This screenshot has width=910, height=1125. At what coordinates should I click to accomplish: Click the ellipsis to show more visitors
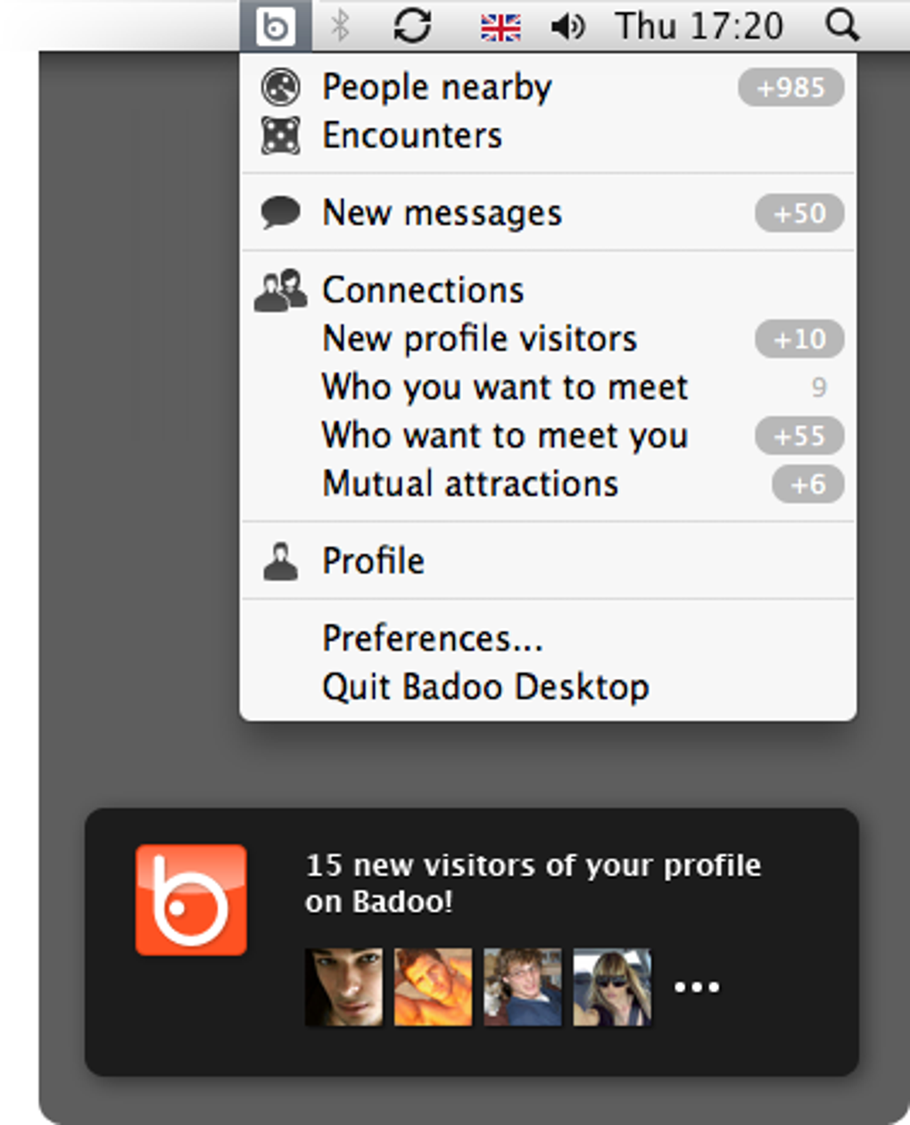(x=697, y=987)
